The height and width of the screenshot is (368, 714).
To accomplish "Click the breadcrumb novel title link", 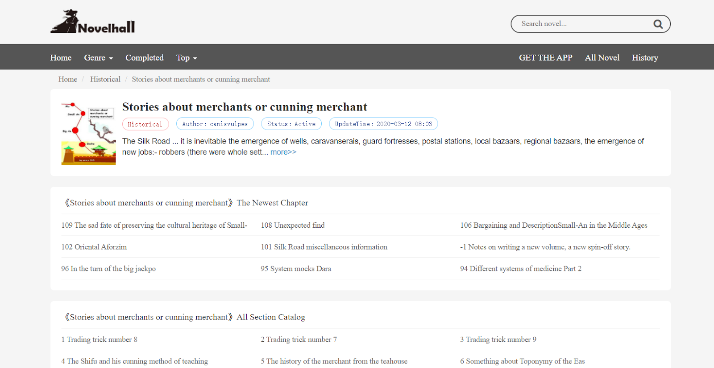I will pyautogui.click(x=201, y=79).
